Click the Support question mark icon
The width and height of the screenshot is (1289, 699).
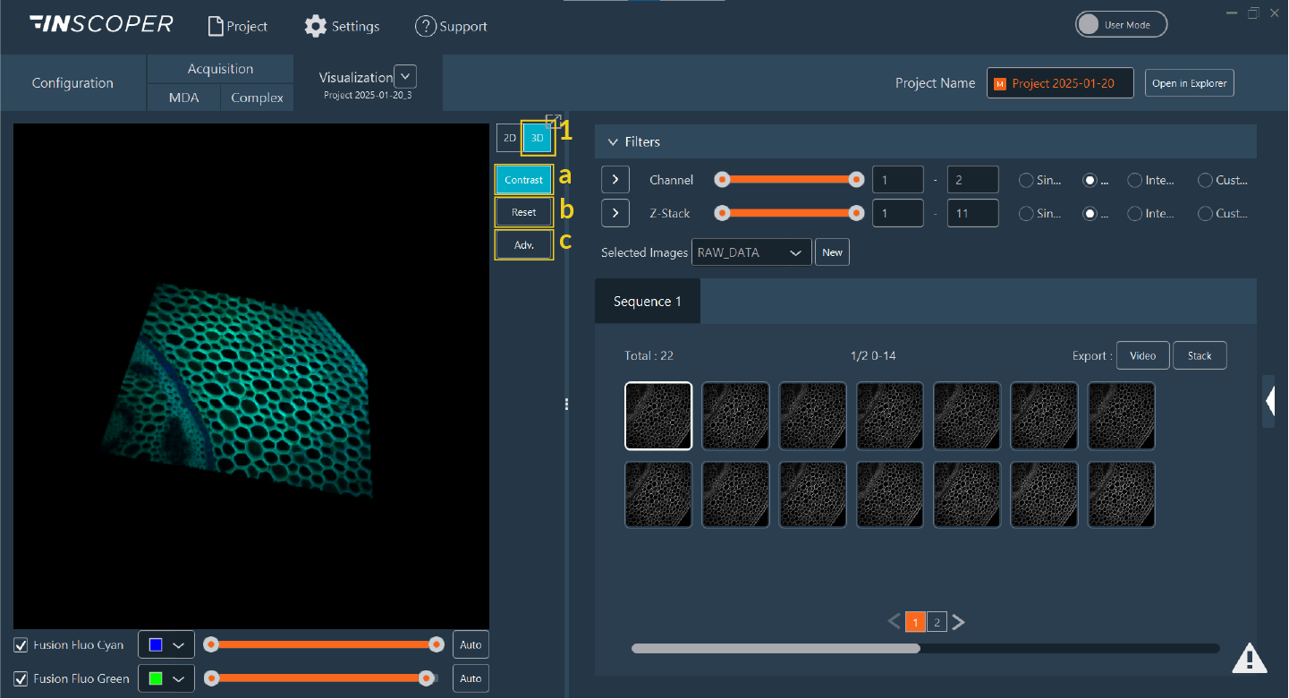point(426,26)
